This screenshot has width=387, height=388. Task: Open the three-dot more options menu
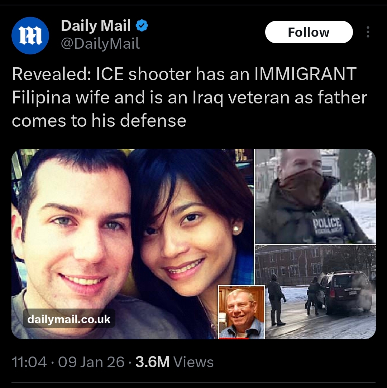368,32
